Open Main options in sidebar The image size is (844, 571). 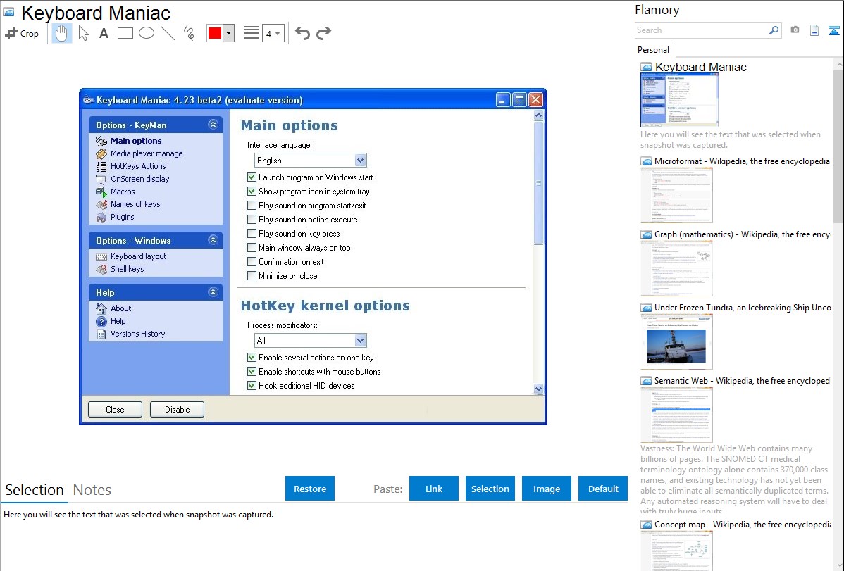[136, 141]
